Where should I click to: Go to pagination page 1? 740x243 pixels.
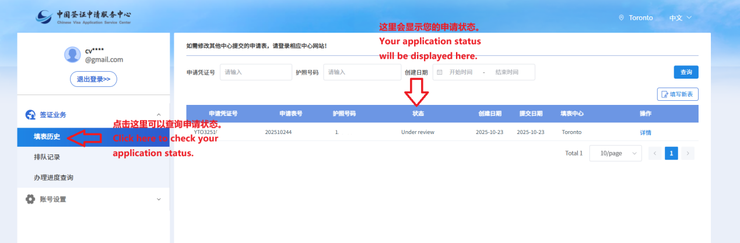click(671, 153)
